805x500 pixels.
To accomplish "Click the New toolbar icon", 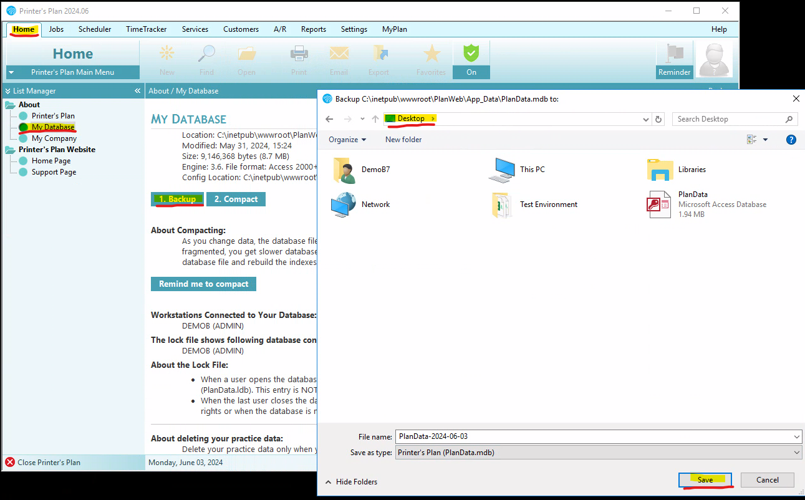I will click(x=167, y=60).
